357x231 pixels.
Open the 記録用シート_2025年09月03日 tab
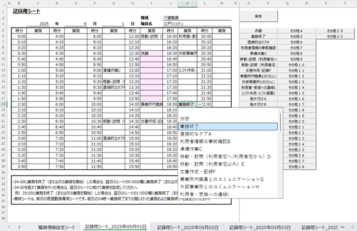tap(260, 227)
